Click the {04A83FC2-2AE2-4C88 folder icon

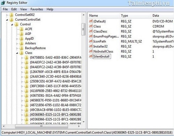point(26,62)
